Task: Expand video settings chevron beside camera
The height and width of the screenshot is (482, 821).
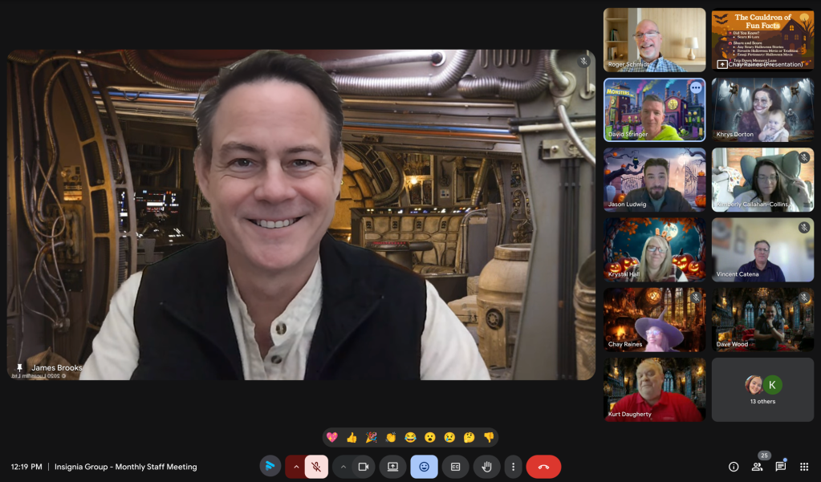Action: coord(343,467)
